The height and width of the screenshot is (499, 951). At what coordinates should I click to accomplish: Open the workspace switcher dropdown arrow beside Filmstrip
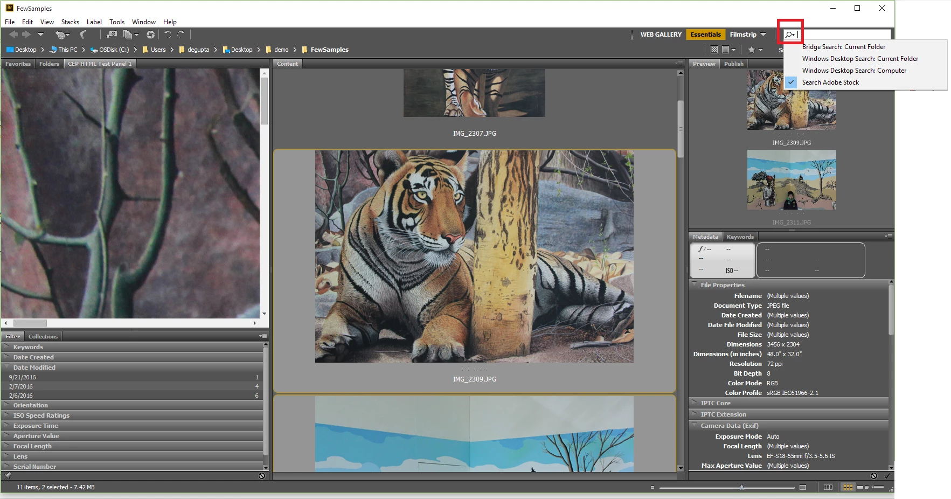(763, 34)
